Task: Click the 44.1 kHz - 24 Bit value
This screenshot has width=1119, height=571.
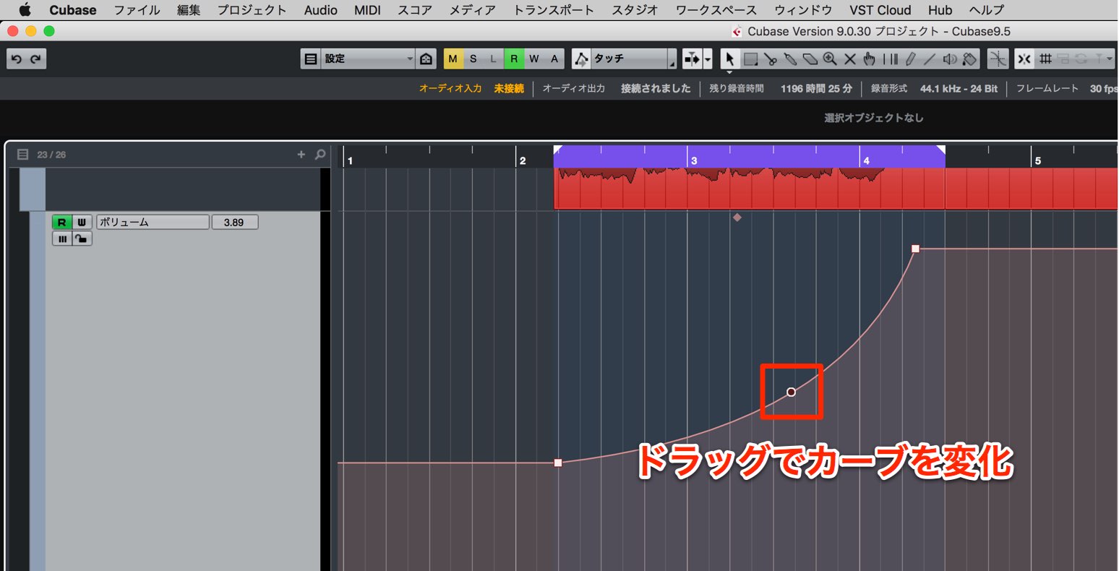Action: 959,88
